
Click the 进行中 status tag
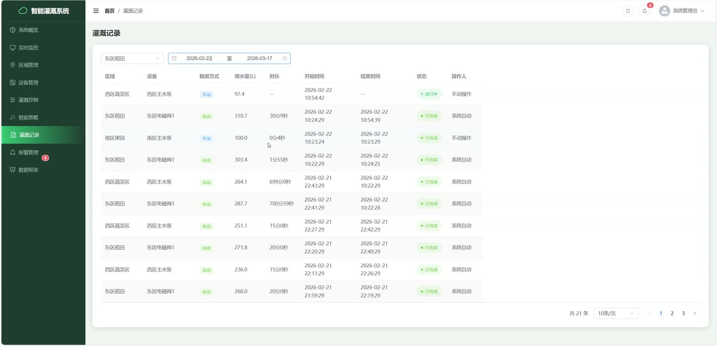pyautogui.click(x=429, y=94)
